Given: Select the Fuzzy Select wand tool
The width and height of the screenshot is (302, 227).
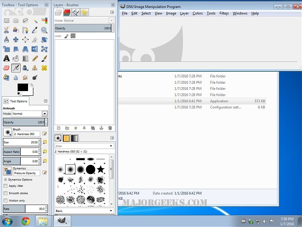Looking at the screenshot, I should (35, 20).
